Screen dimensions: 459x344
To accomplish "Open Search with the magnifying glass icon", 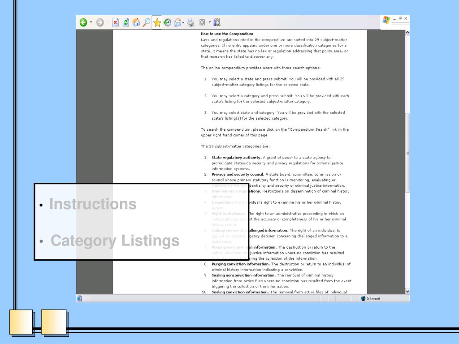I will click(x=147, y=22).
